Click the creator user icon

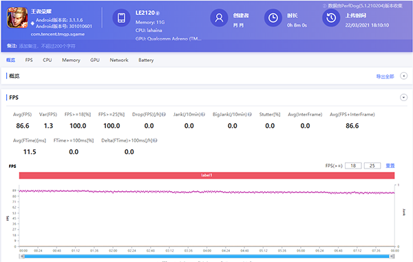pyautogui.click(x=219, y=18)
